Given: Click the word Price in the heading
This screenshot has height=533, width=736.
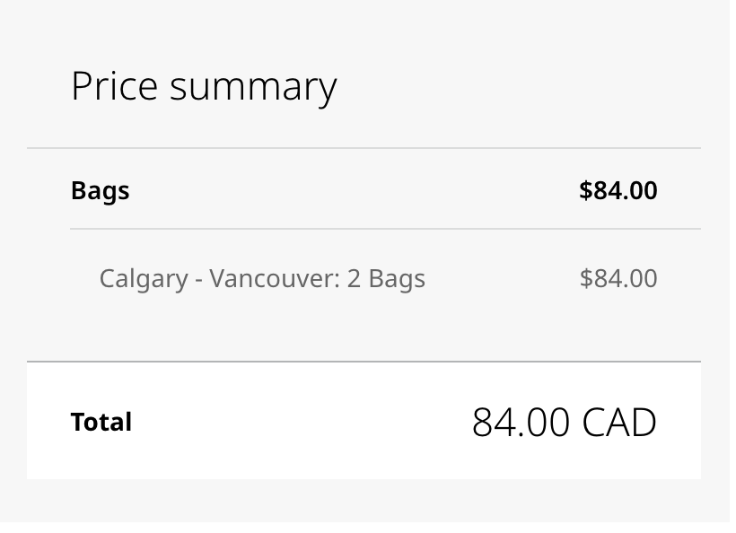Looking at the screenshot, I should [114, 86].
